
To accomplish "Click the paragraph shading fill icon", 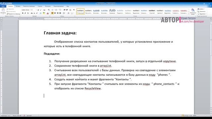I will pos(68,13).
